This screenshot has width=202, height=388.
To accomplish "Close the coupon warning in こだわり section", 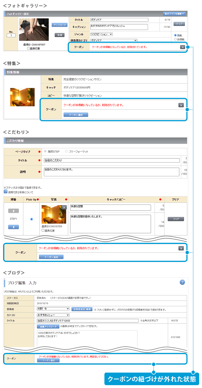I will 181,248.
